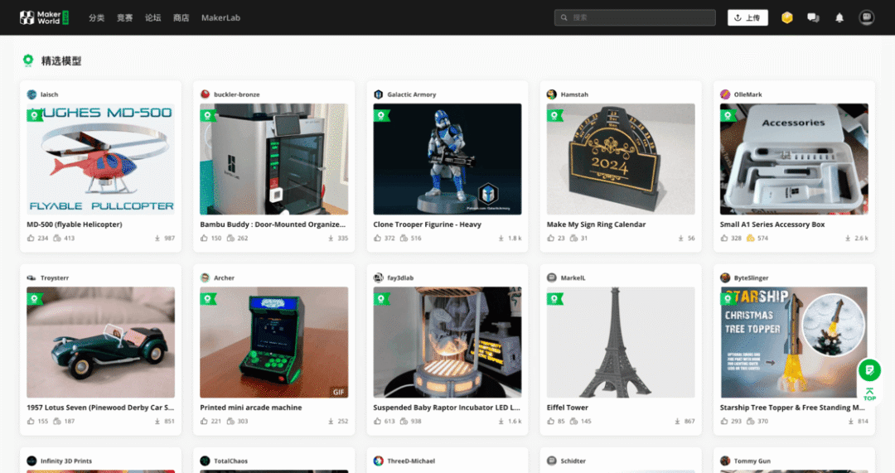Like the MD-500 (flyable Helicopter) model

[x=31, y=238]
